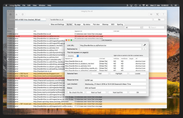Open the Apple menu
Image resolution: width=183 pixels, height=118 pixels.
click(x=6, y=5)
